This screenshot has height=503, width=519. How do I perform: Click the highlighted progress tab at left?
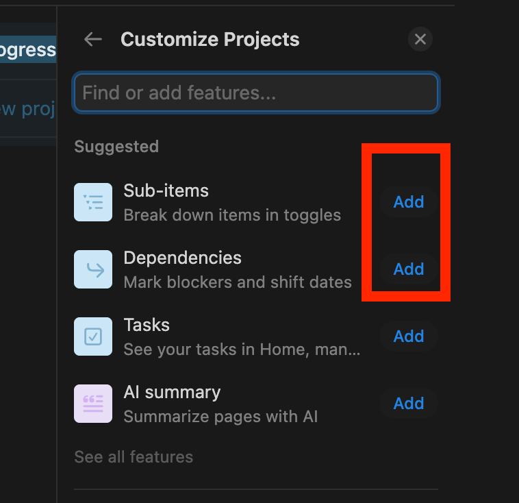click(27, 50)
